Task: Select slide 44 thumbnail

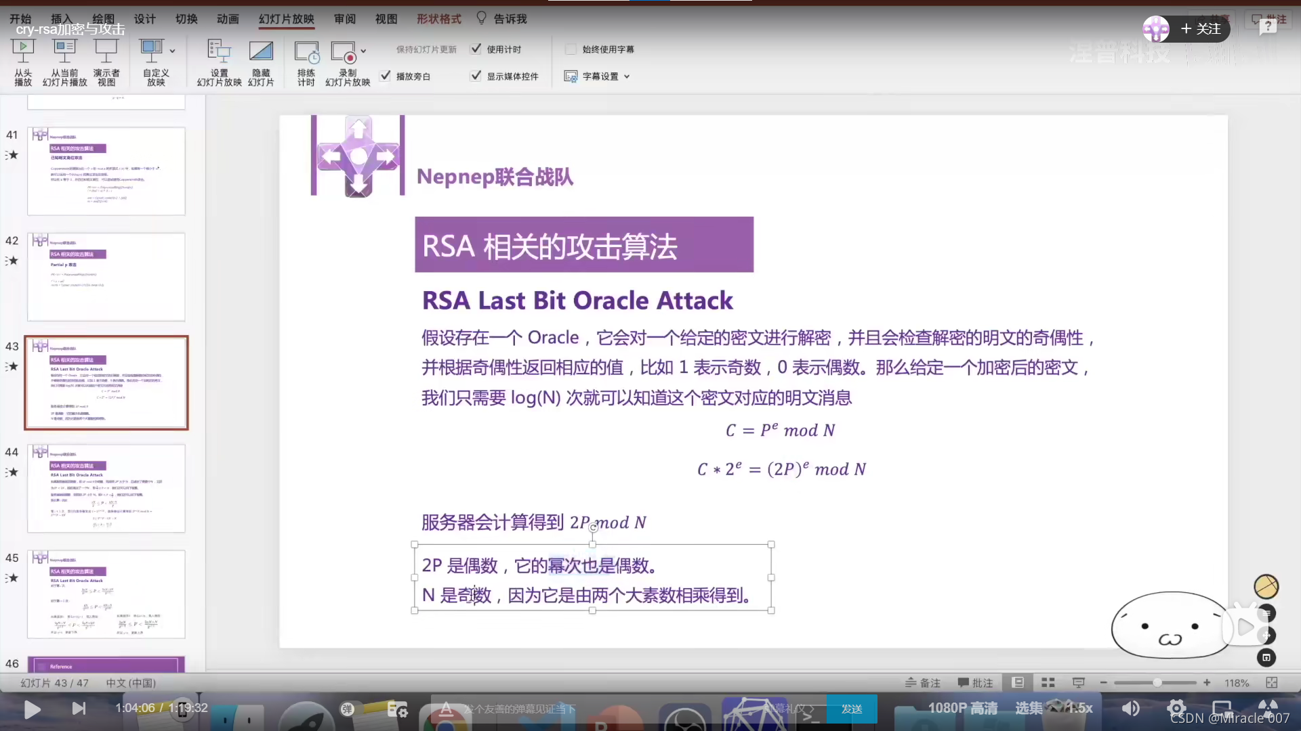Action: (x=106, y=488)
